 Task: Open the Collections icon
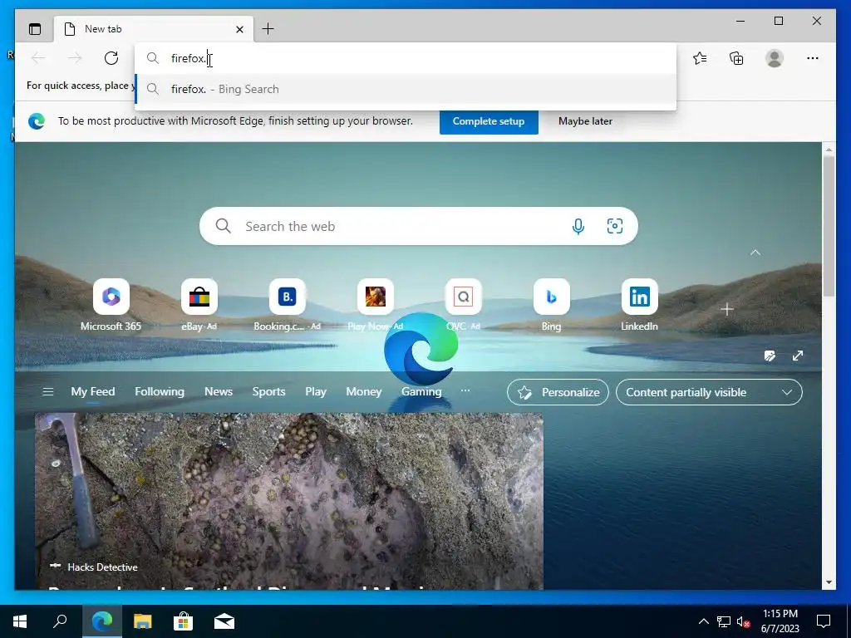[x=736, y=58]
